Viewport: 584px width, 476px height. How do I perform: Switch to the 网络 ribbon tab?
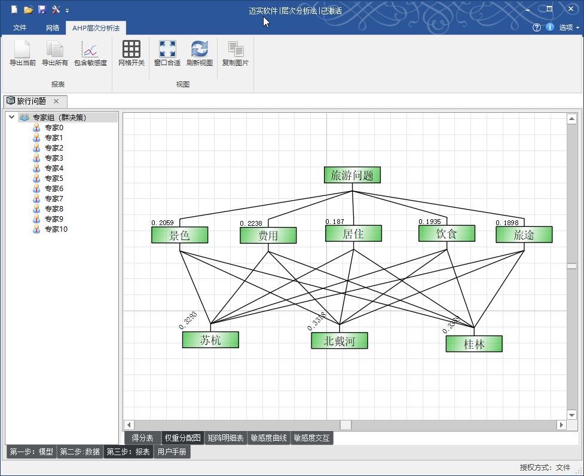pyautogui.click(x=53, y=27)
